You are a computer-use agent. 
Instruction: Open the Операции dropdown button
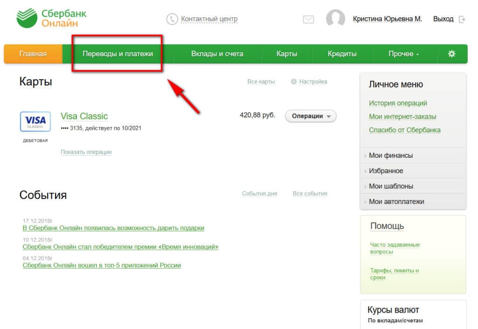(310, 116)
